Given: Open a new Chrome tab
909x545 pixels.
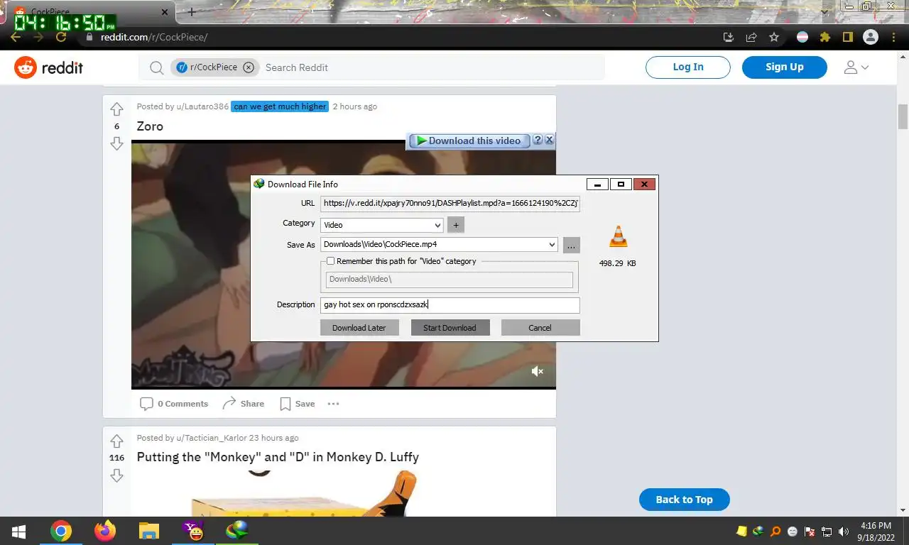Looking at the screenshot, I should (192, 12).
